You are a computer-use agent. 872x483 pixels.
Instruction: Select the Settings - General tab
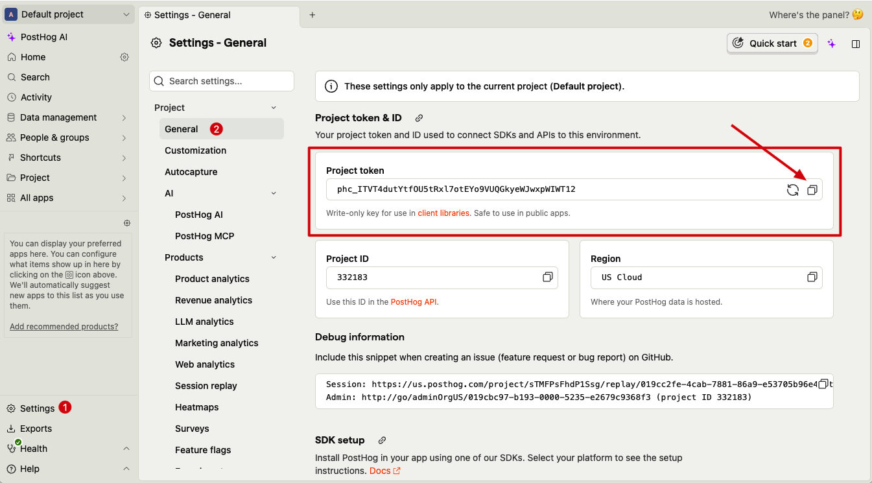(x=219, y=15)
